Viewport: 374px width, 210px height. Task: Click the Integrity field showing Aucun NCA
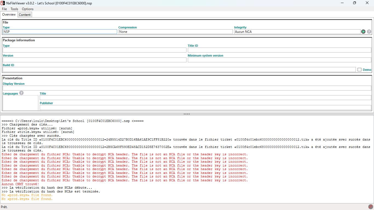(297, 32)
